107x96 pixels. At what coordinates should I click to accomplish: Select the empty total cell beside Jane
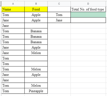[x=88, y=20]
